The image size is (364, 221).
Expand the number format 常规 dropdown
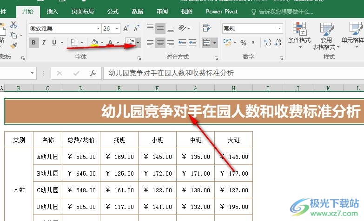[x=279, y=29]
